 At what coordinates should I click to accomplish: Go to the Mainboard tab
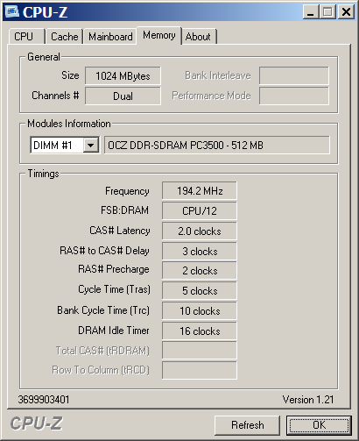(110, 37)
